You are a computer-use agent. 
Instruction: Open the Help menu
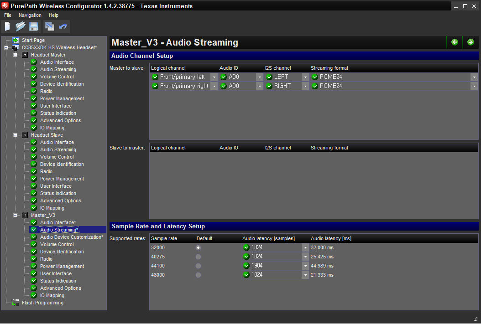pyautogui.click(x=53, y=15)
